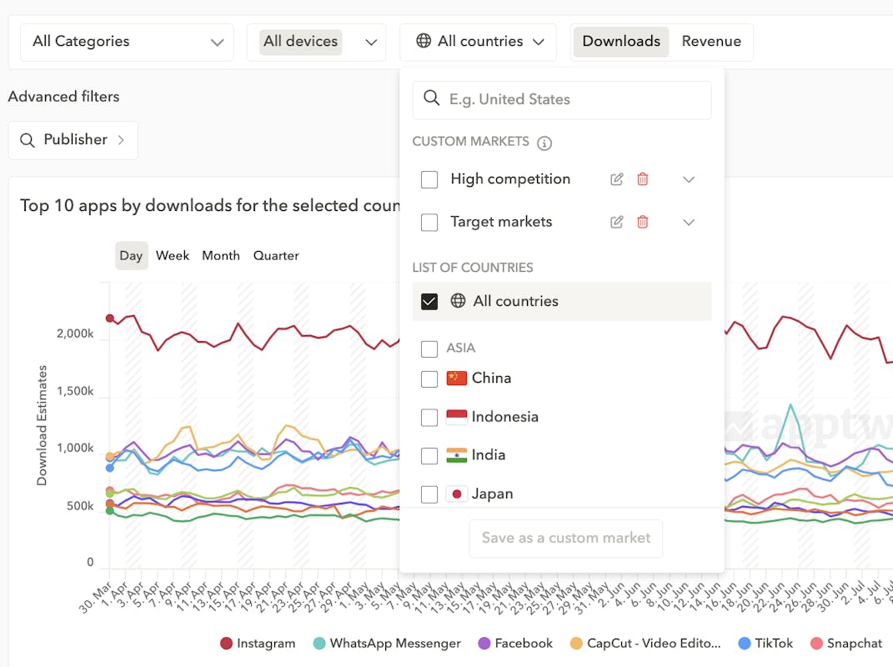Select the Day granularity
The image size is (893, 667).
tap(131, 256)
